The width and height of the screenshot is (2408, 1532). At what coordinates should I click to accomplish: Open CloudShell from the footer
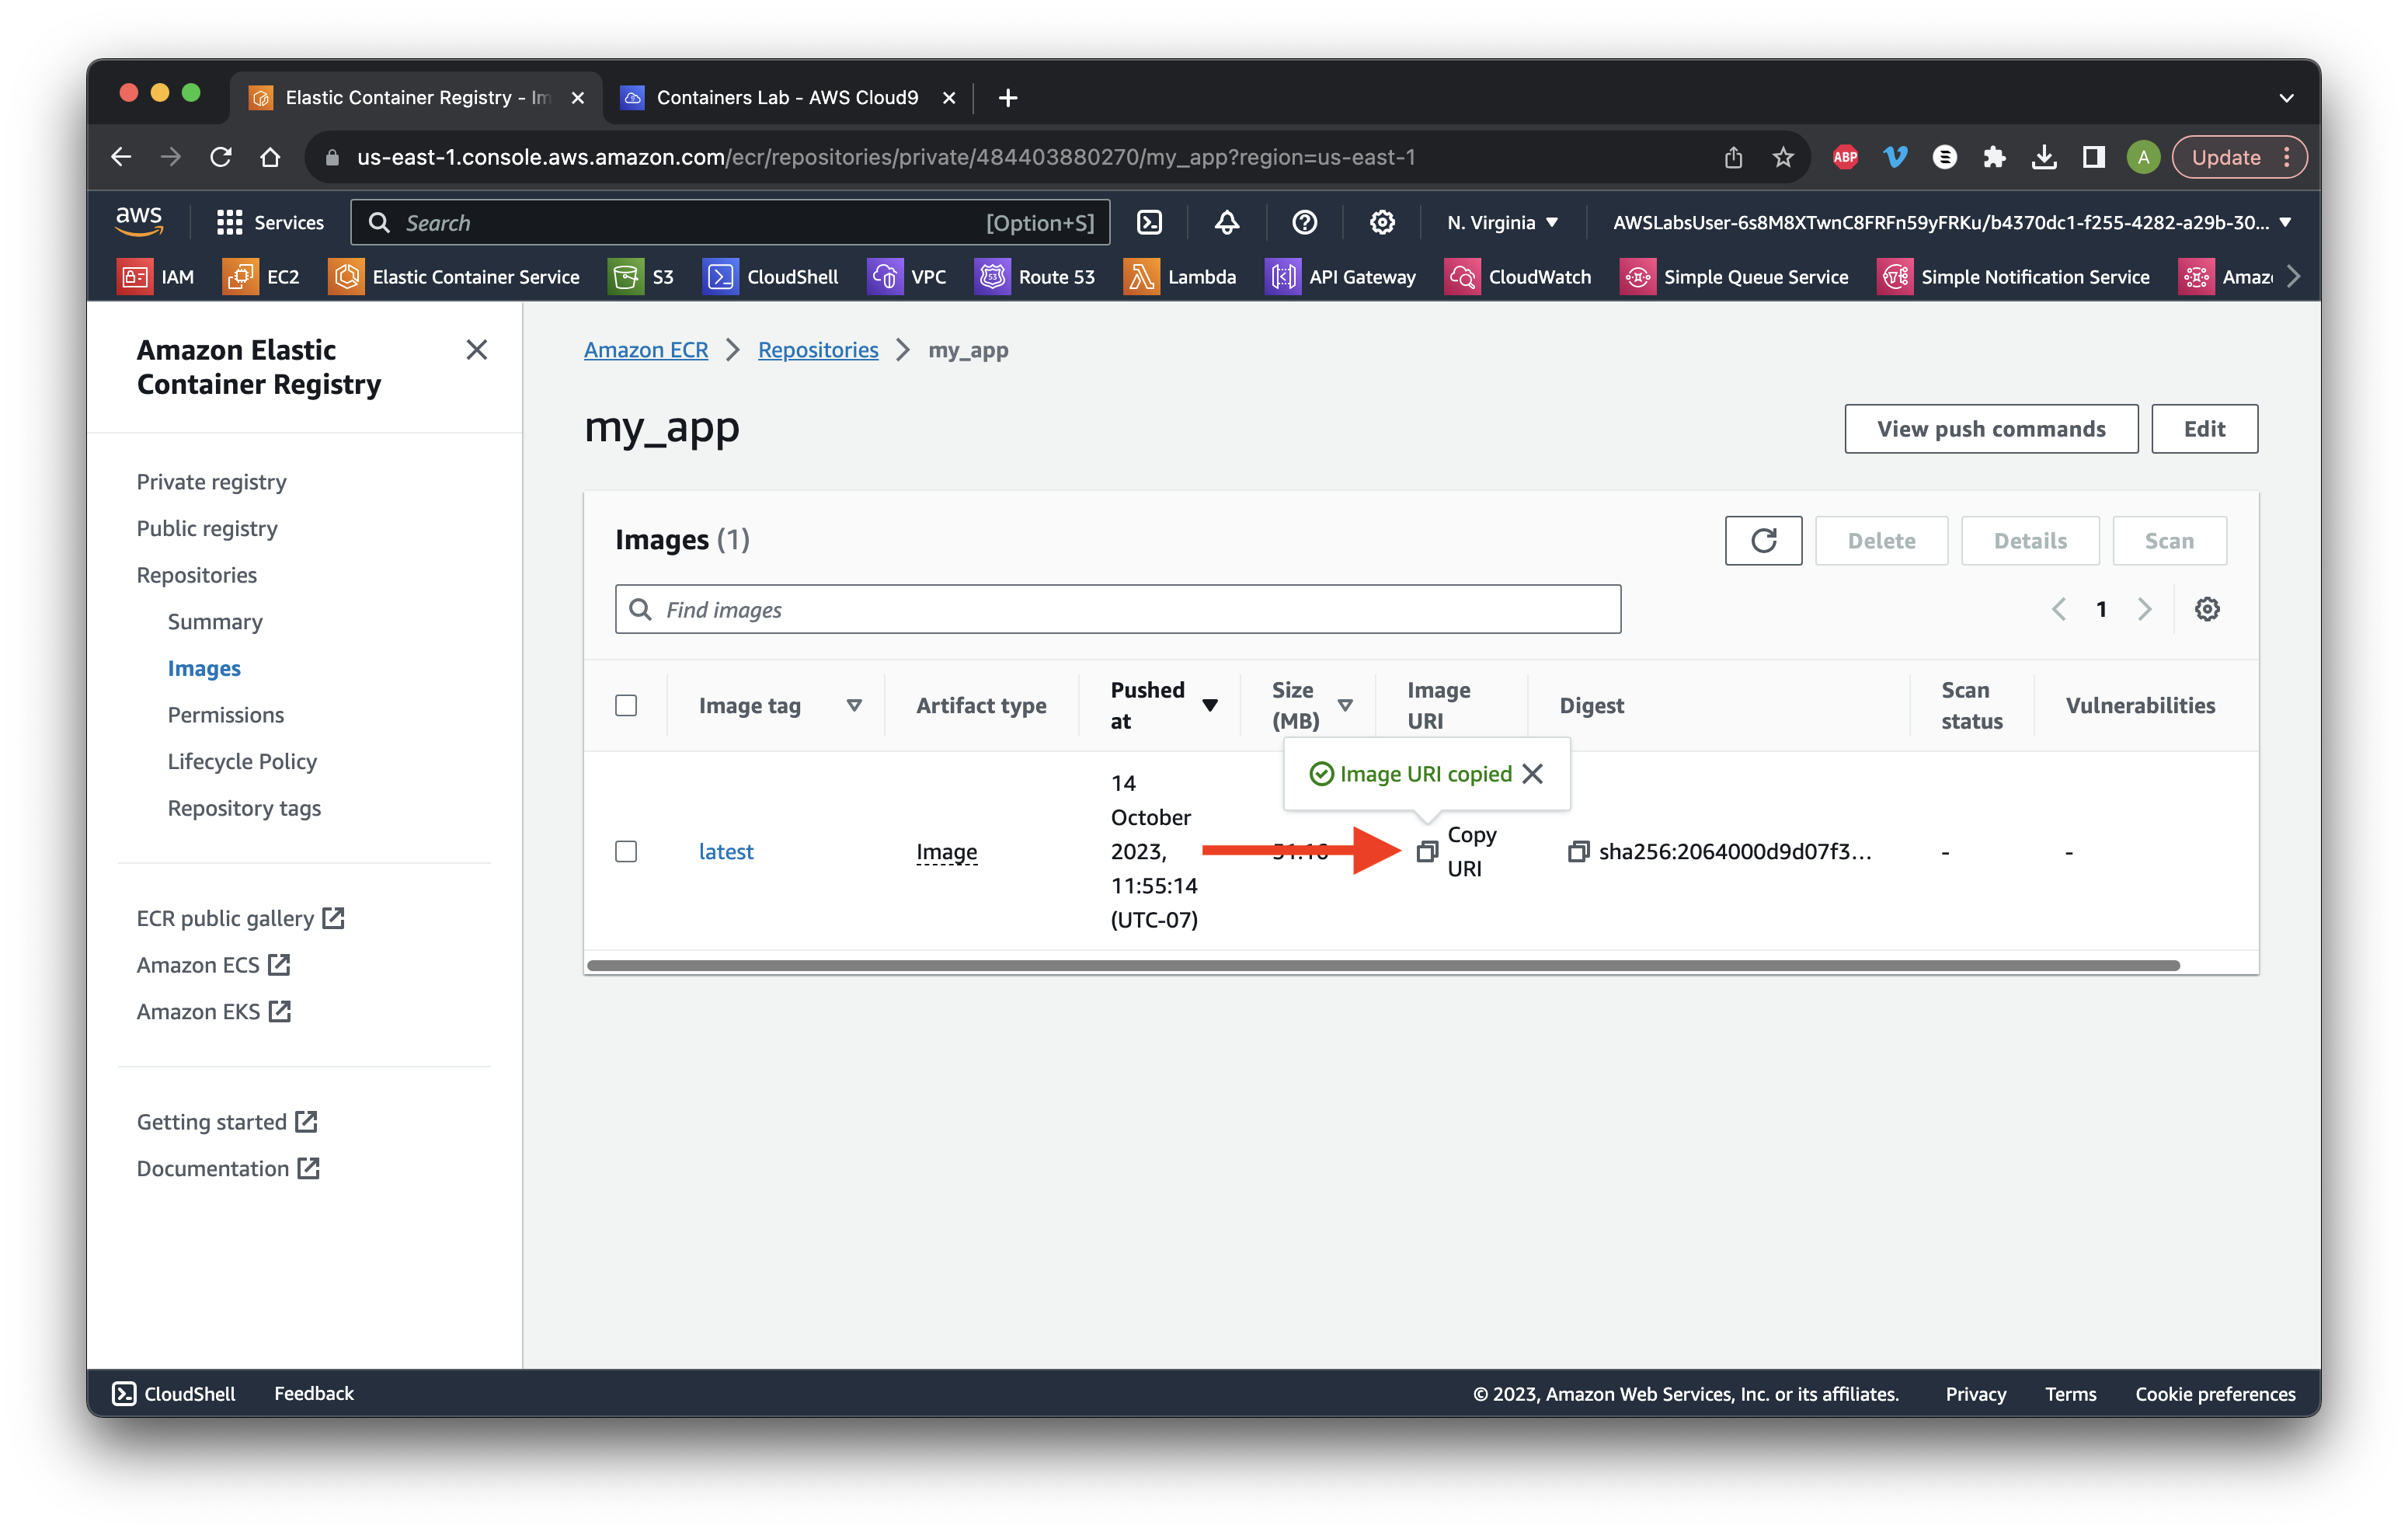[174, 1393]
